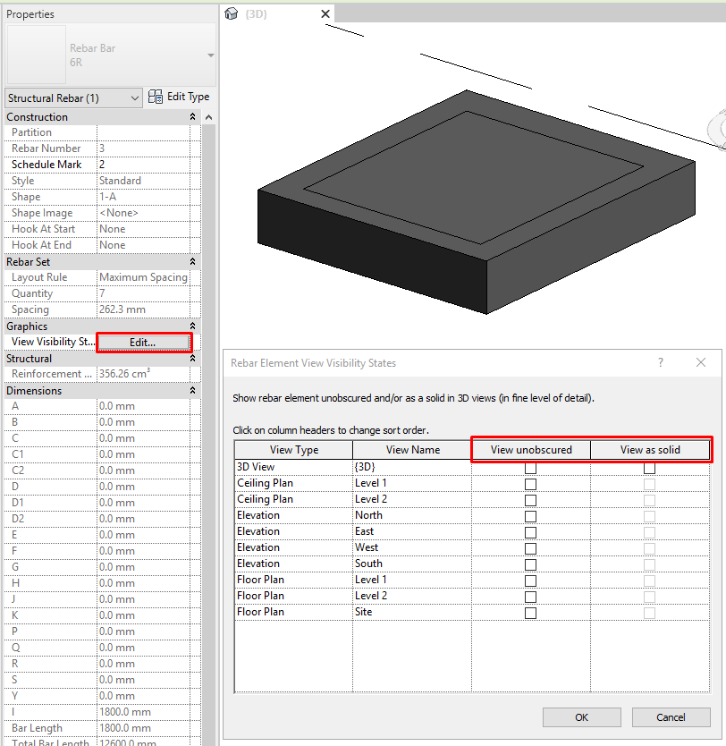Click the Shape Image value <None>
The width and height of the screenshot is (726, 746).
(x=143, y=213)
